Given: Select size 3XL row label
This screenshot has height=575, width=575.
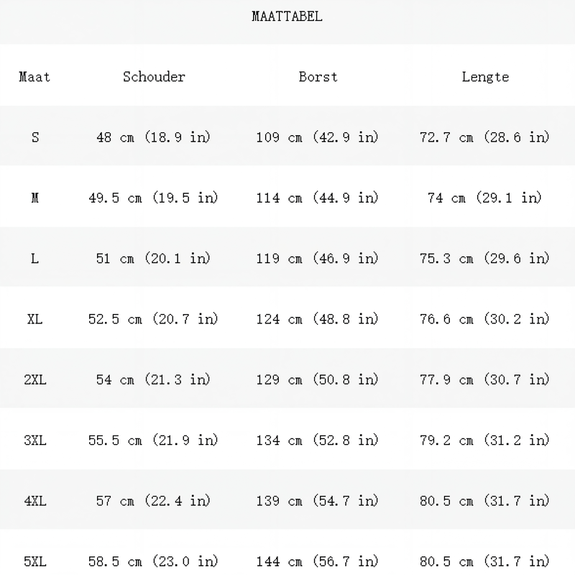Looking at the screenshot, I should (x=35, y=440).
